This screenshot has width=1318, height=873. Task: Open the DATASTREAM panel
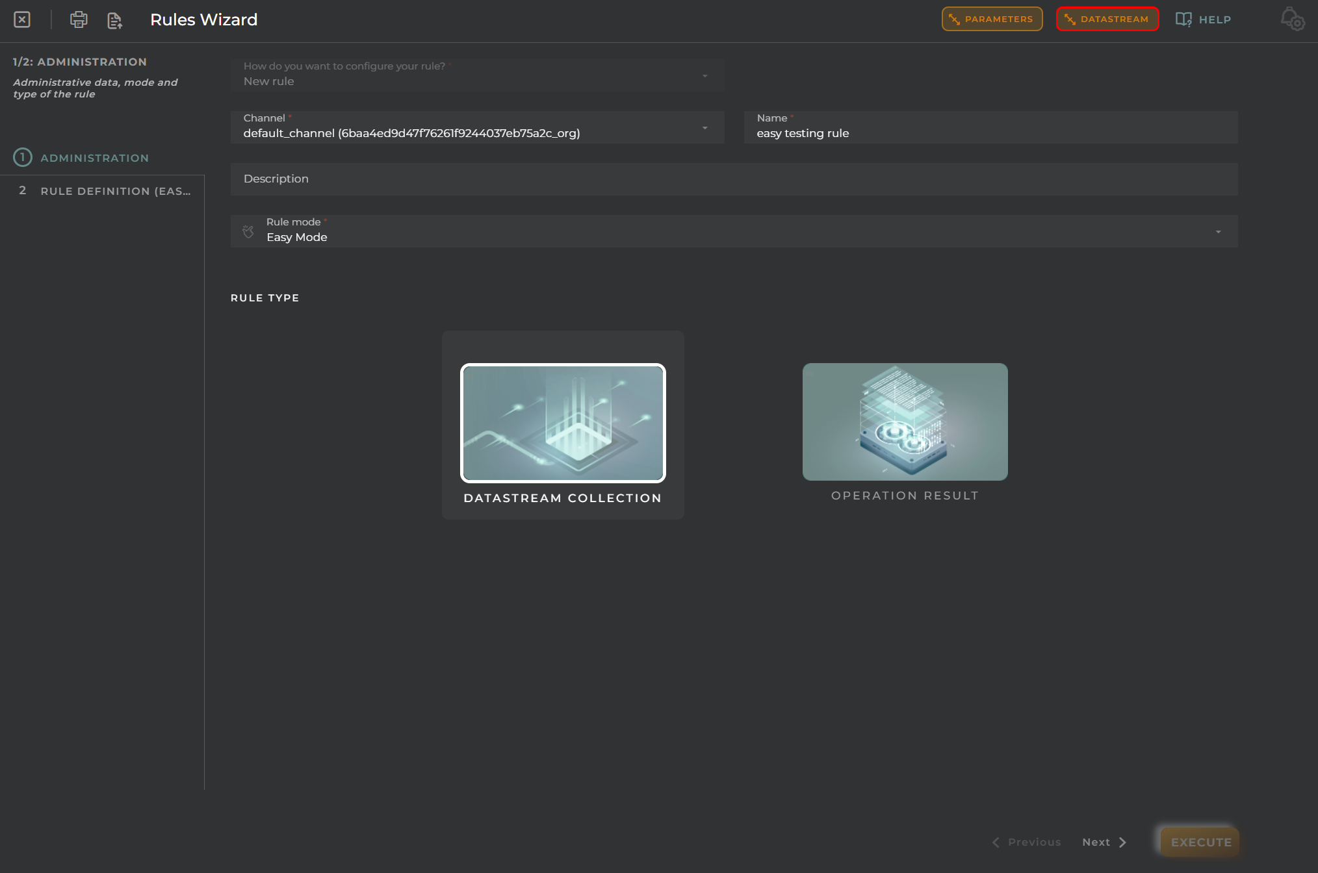[x=1107, y=19]
